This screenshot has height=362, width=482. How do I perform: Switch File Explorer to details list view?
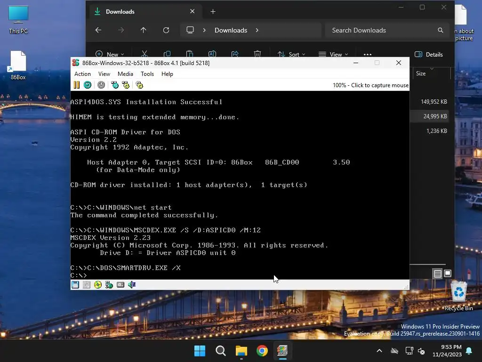[438, 273]
